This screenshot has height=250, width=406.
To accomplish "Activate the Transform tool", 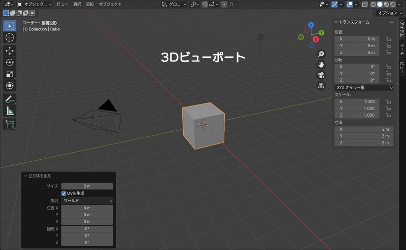I will click(10, 86).
